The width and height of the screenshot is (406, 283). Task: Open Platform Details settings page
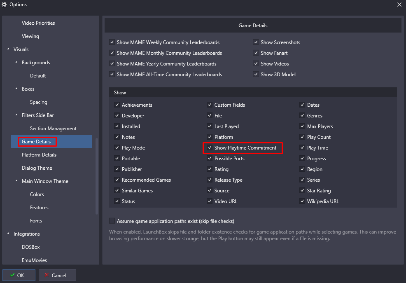[39, 155]
